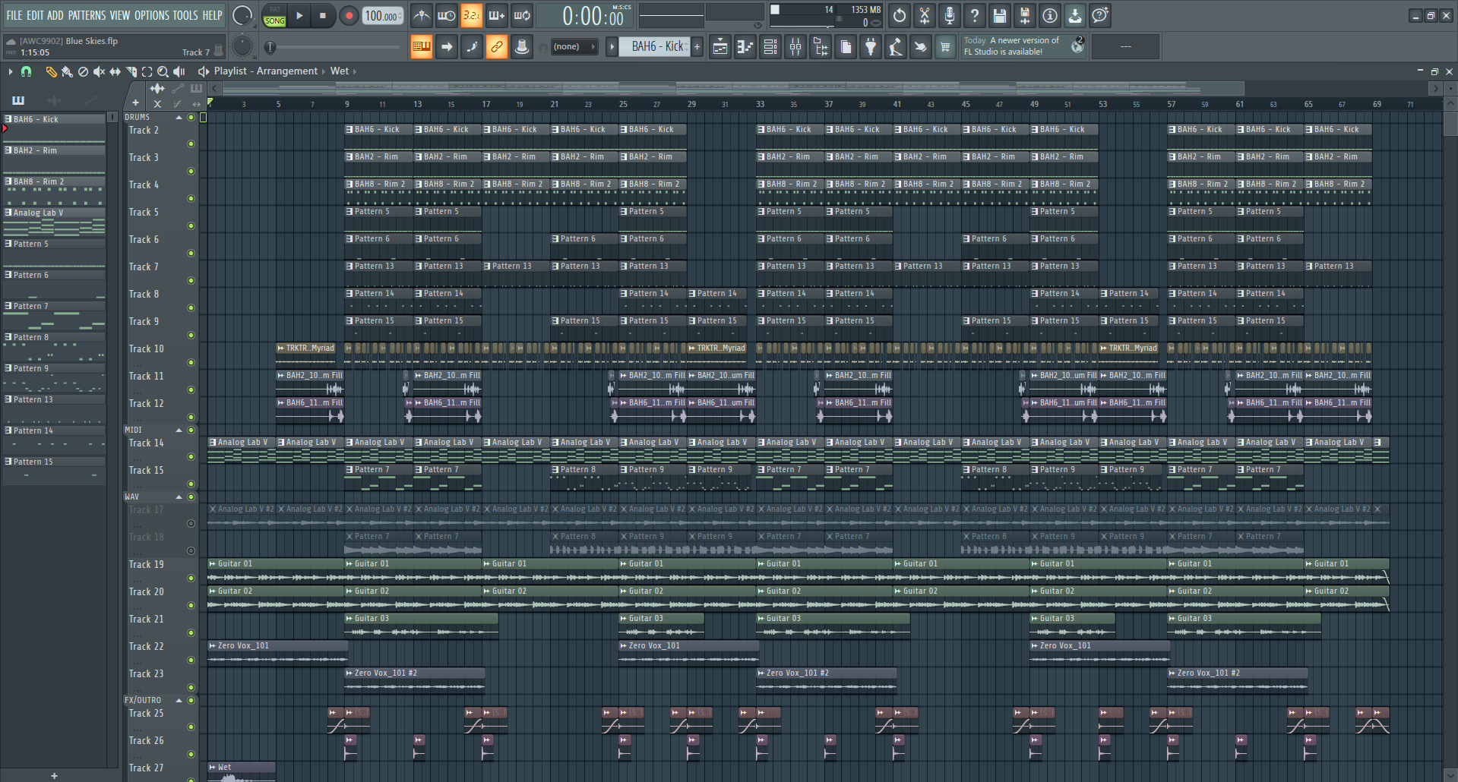Open the content library shop cart

click(x=945, y=47)
